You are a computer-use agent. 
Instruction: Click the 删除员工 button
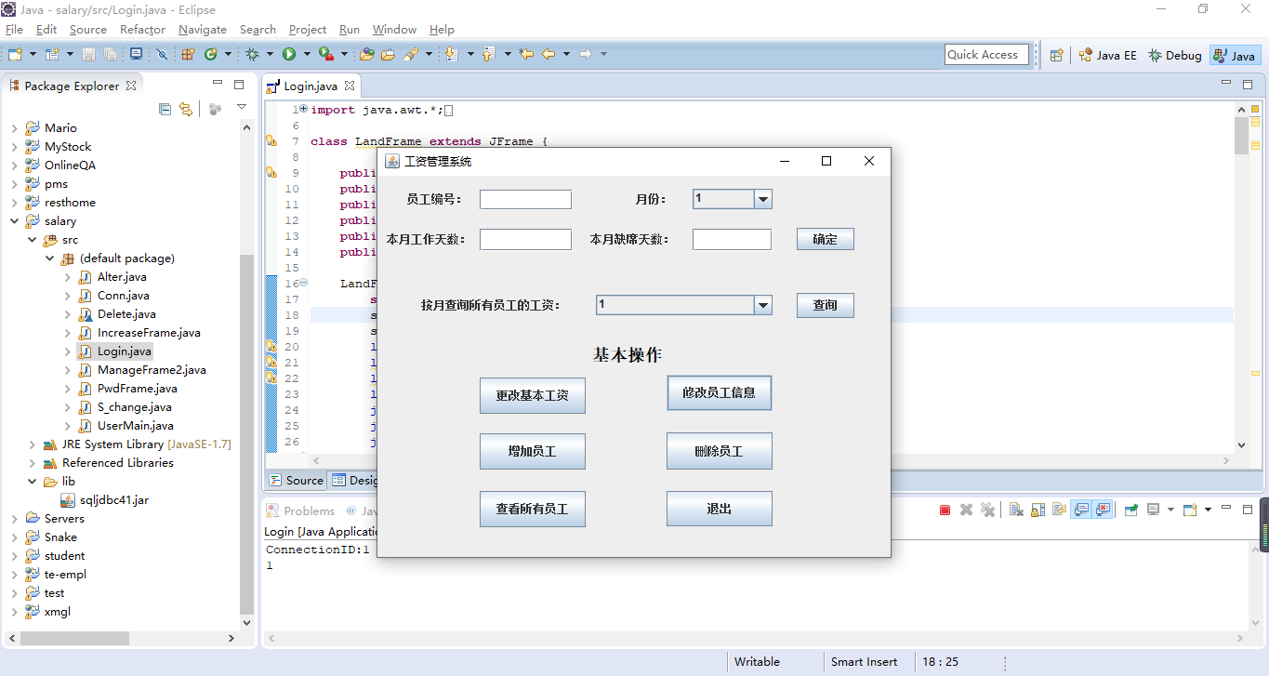(719, 451)
